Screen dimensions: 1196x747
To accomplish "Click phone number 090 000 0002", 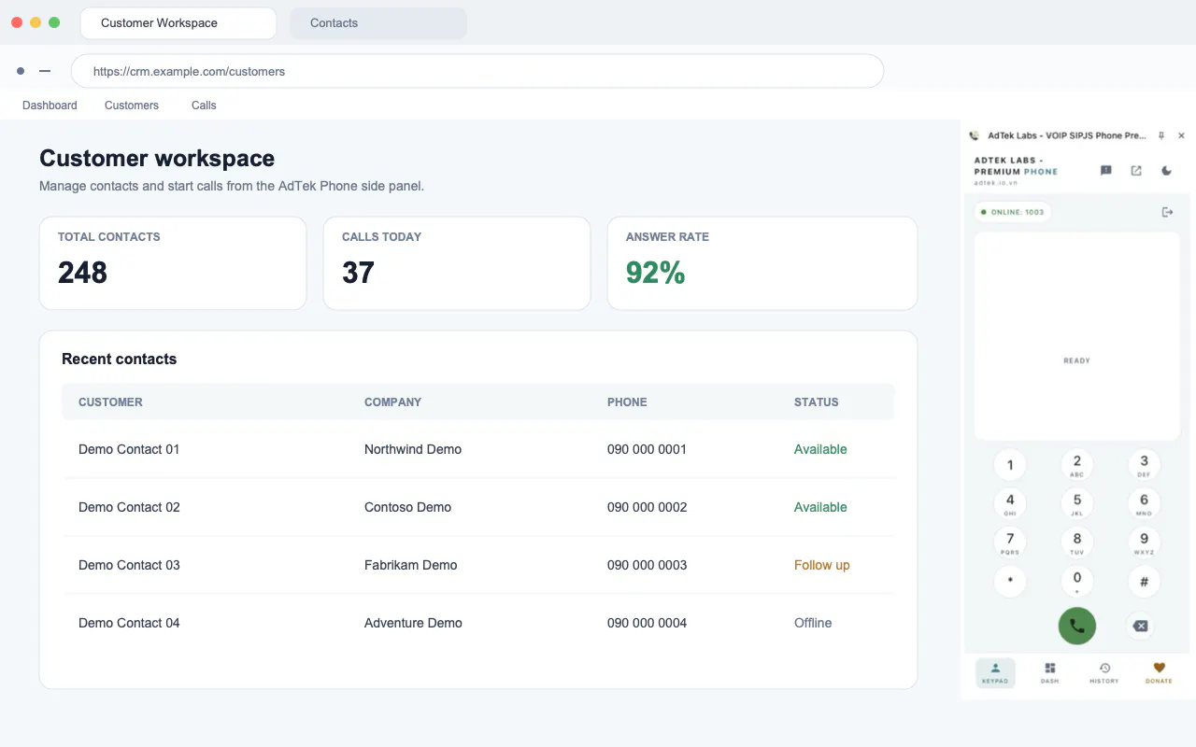I will [x=647, y=507].
